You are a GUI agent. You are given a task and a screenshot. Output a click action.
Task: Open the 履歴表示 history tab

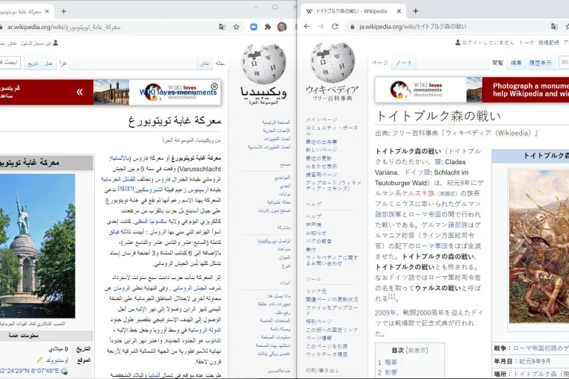click(x=540, y=63)
